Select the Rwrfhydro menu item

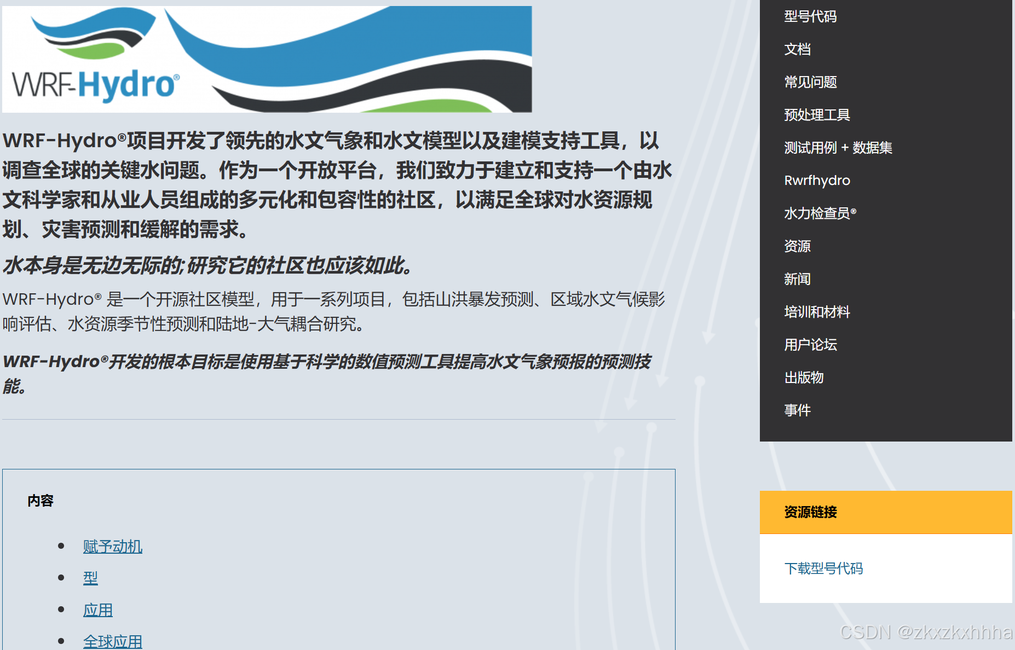(x=817, y=181)
